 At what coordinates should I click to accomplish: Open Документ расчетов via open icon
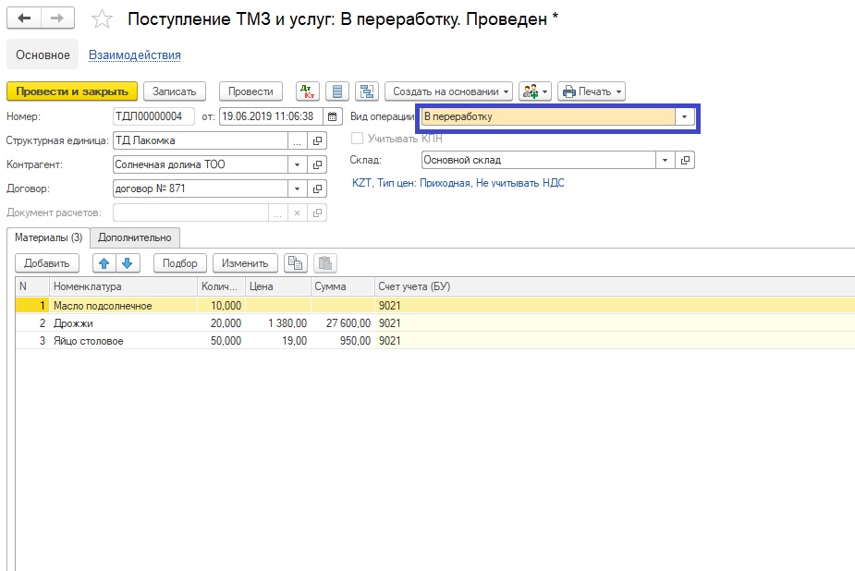(317, 213)
